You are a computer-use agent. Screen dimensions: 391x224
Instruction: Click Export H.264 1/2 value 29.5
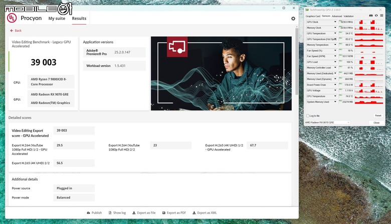click(x=74, y=145)
